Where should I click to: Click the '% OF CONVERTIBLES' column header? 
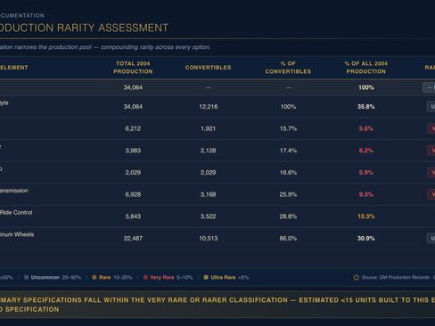pyautogui.click(x=288, y=68)
